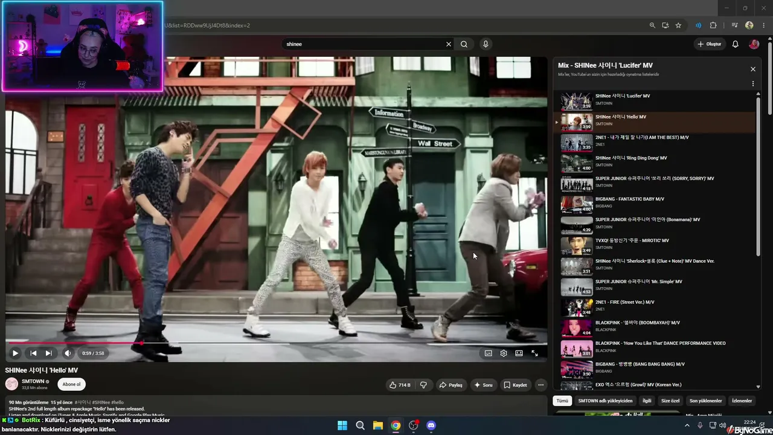This screenshot has height=435, width=773.
Task: Open the browser media controls icon
Action: (x=734, y=25)
